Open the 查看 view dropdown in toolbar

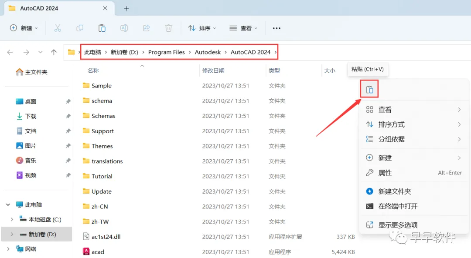pyautogui.click(x=243, y=28)
